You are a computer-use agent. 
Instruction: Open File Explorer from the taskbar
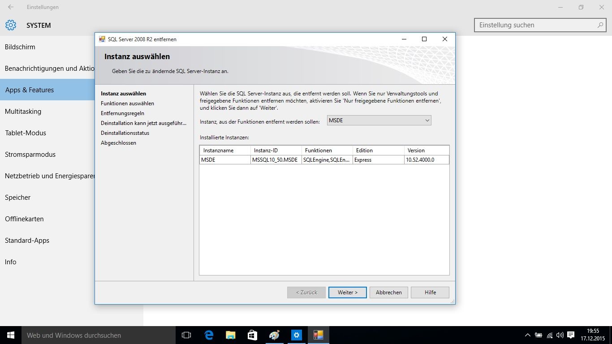(231, 335)
